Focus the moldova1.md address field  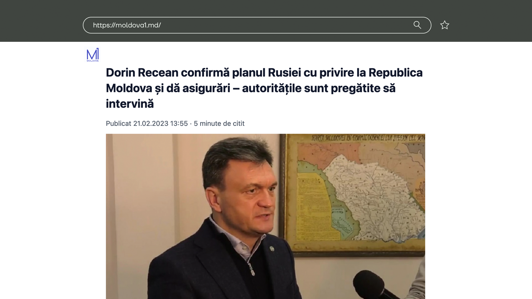257,25
